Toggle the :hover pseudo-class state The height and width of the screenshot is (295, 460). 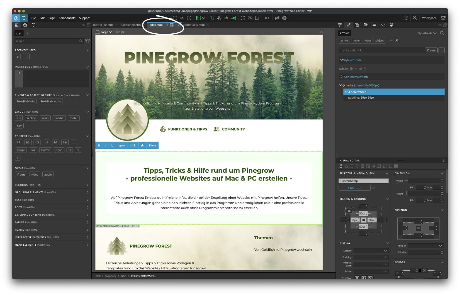click(x=356, y=40)
